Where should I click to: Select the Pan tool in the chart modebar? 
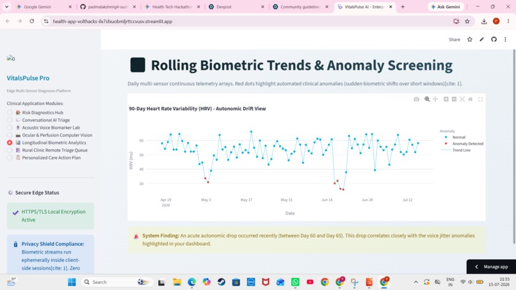(x=435, y=99)
